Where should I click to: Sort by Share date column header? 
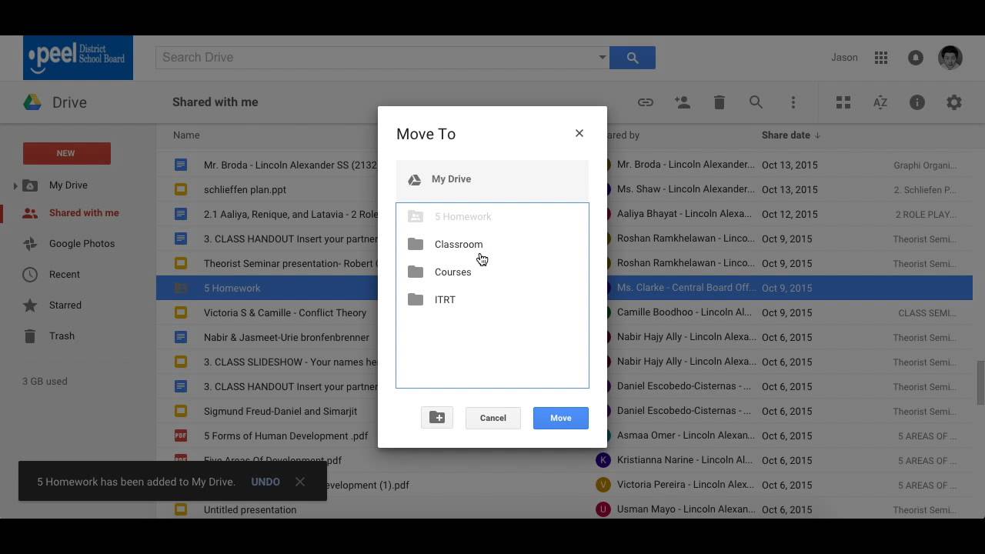tap(791, 135)
